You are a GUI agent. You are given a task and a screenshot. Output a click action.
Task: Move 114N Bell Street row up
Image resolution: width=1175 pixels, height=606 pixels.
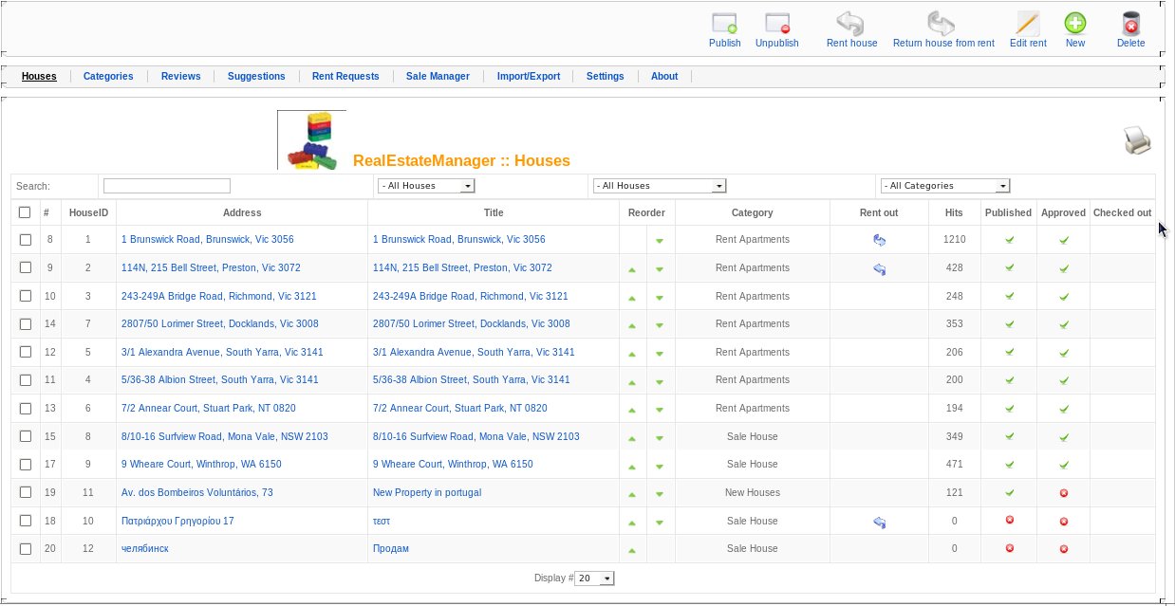632,269
